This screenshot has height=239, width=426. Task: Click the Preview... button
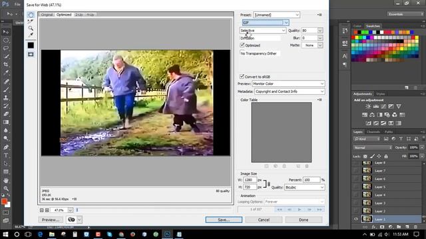51,220
